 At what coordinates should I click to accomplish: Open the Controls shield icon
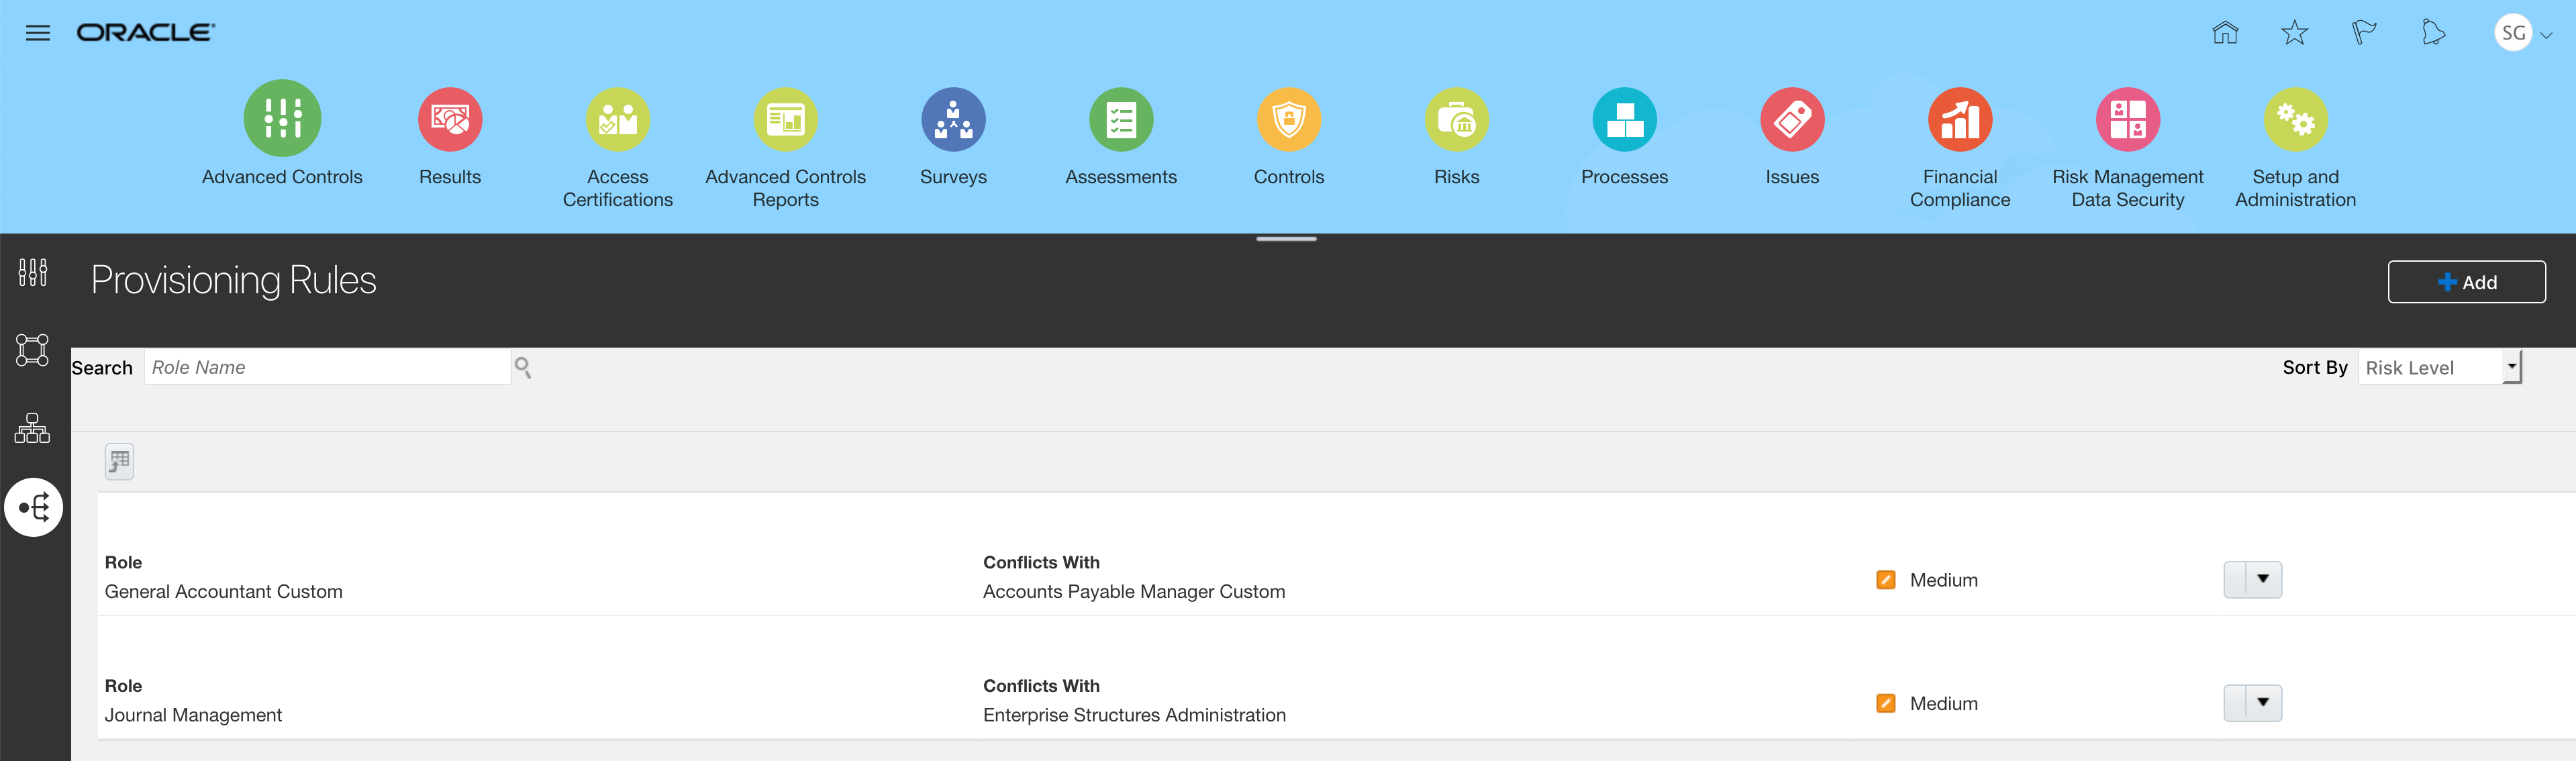(x=1289, y=120)
